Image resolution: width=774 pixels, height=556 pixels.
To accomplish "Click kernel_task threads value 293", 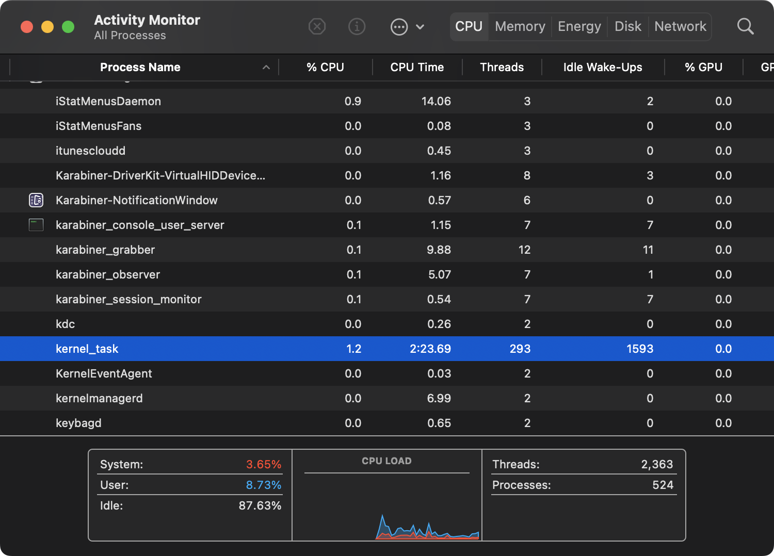I will coord(520,349).
